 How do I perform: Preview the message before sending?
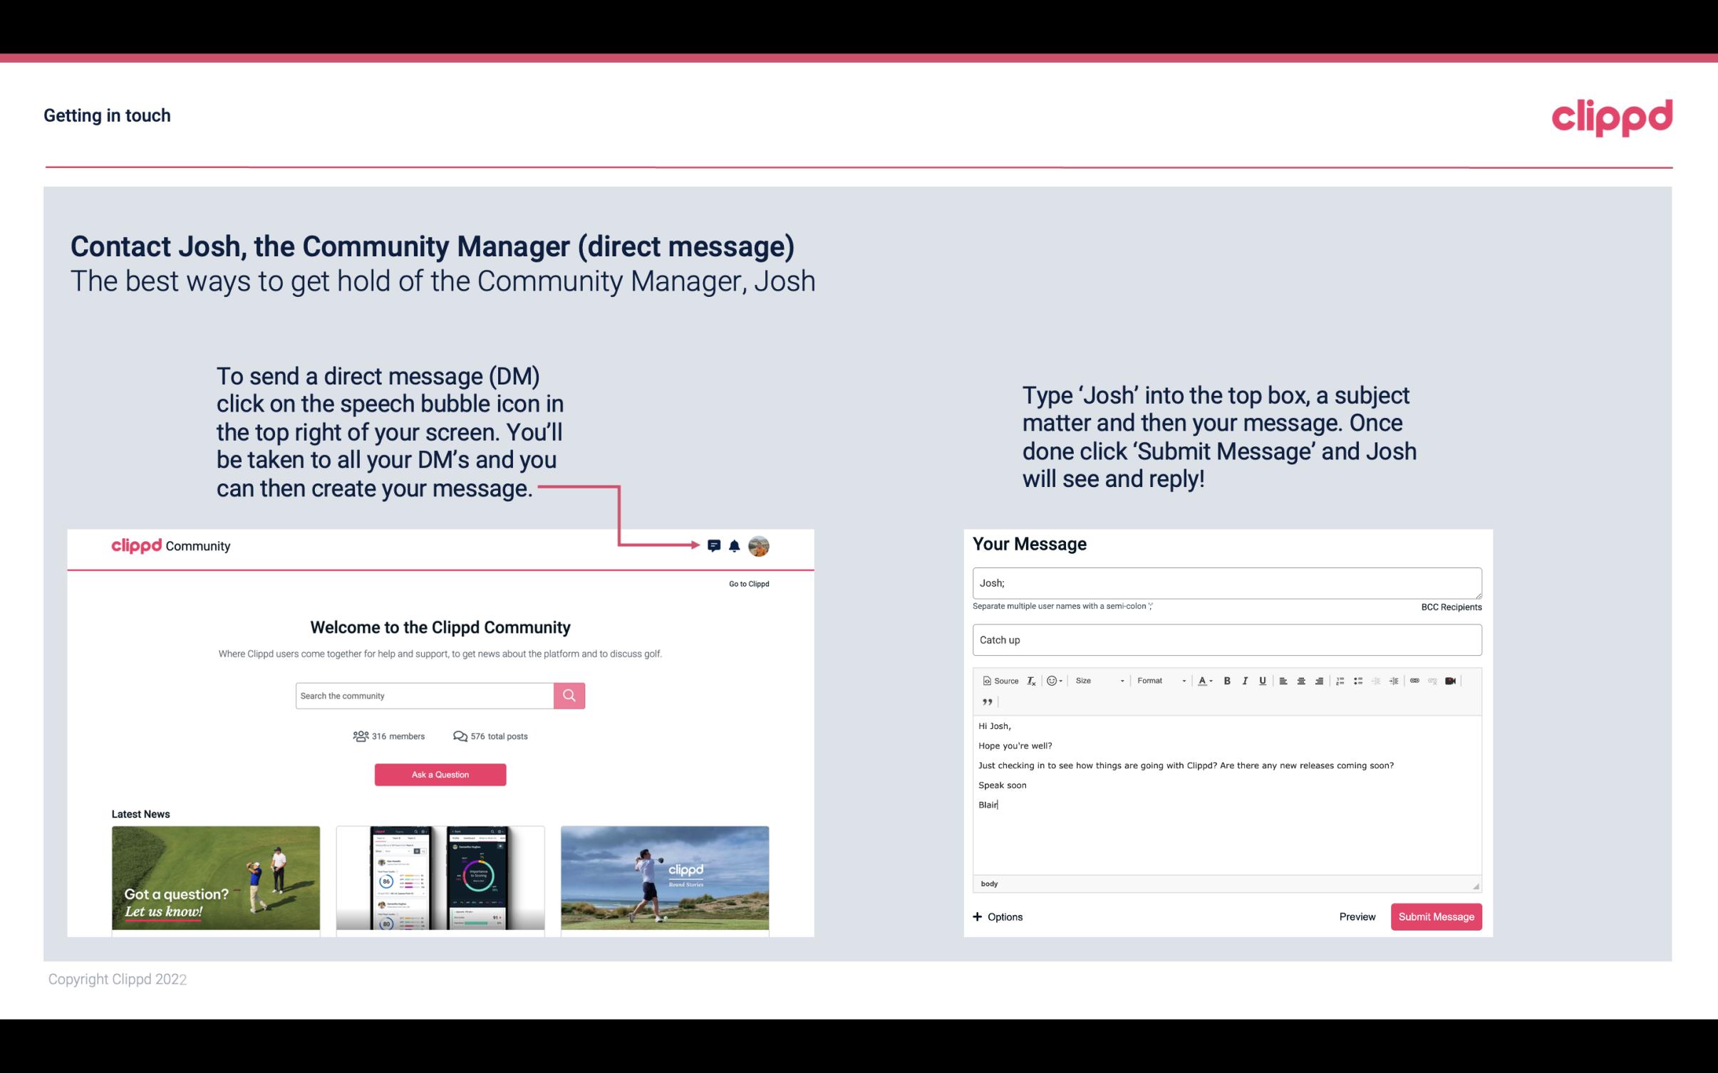click(1357, 916)
